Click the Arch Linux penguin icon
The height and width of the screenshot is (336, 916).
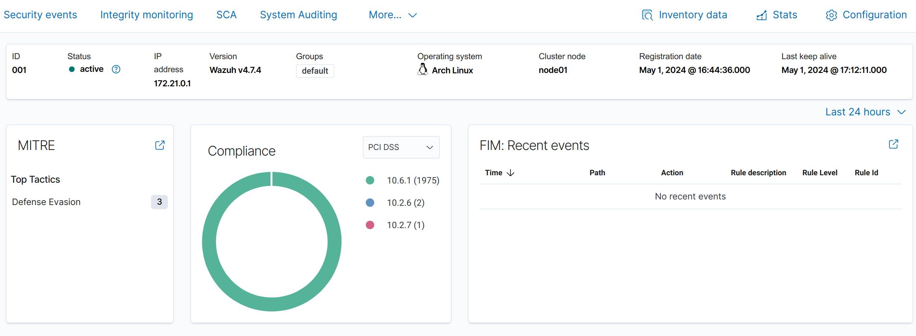pyautogui.click(x=423, y=70)
